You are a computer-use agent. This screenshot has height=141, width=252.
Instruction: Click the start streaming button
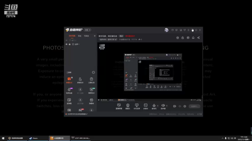tap(194, 106)
